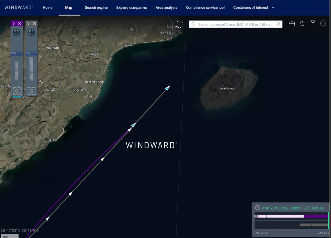The width and height of the screenshot is (331, 238).
Task: Go to Search engine tab
Action: click(96, 8)
